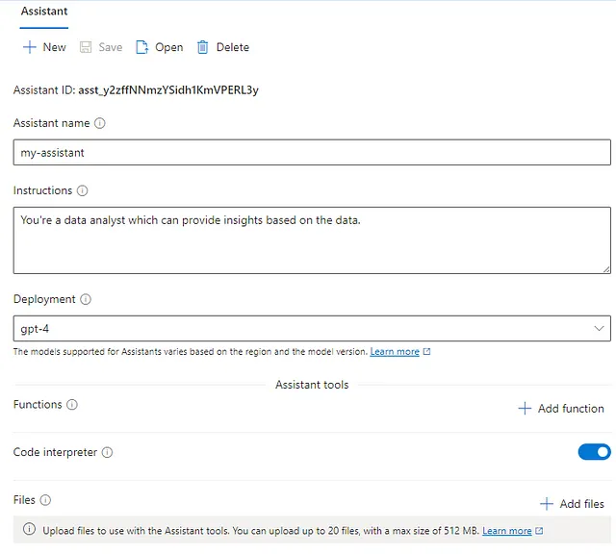
Task: Click Add function button
Action: click(x=561, y=409)
